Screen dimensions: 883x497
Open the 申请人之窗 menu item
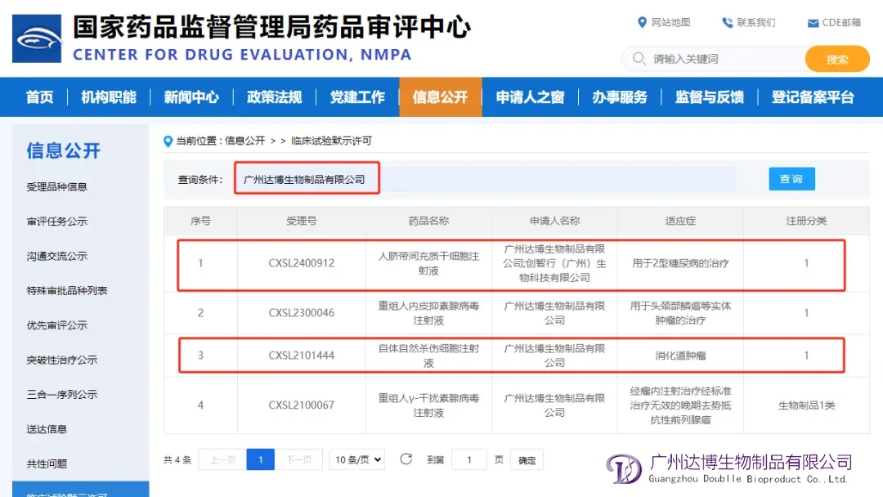(530, 97)
